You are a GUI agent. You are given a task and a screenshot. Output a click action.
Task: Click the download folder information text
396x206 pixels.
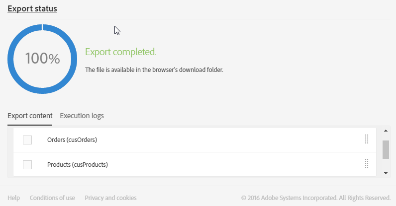[x=154, y=70]
